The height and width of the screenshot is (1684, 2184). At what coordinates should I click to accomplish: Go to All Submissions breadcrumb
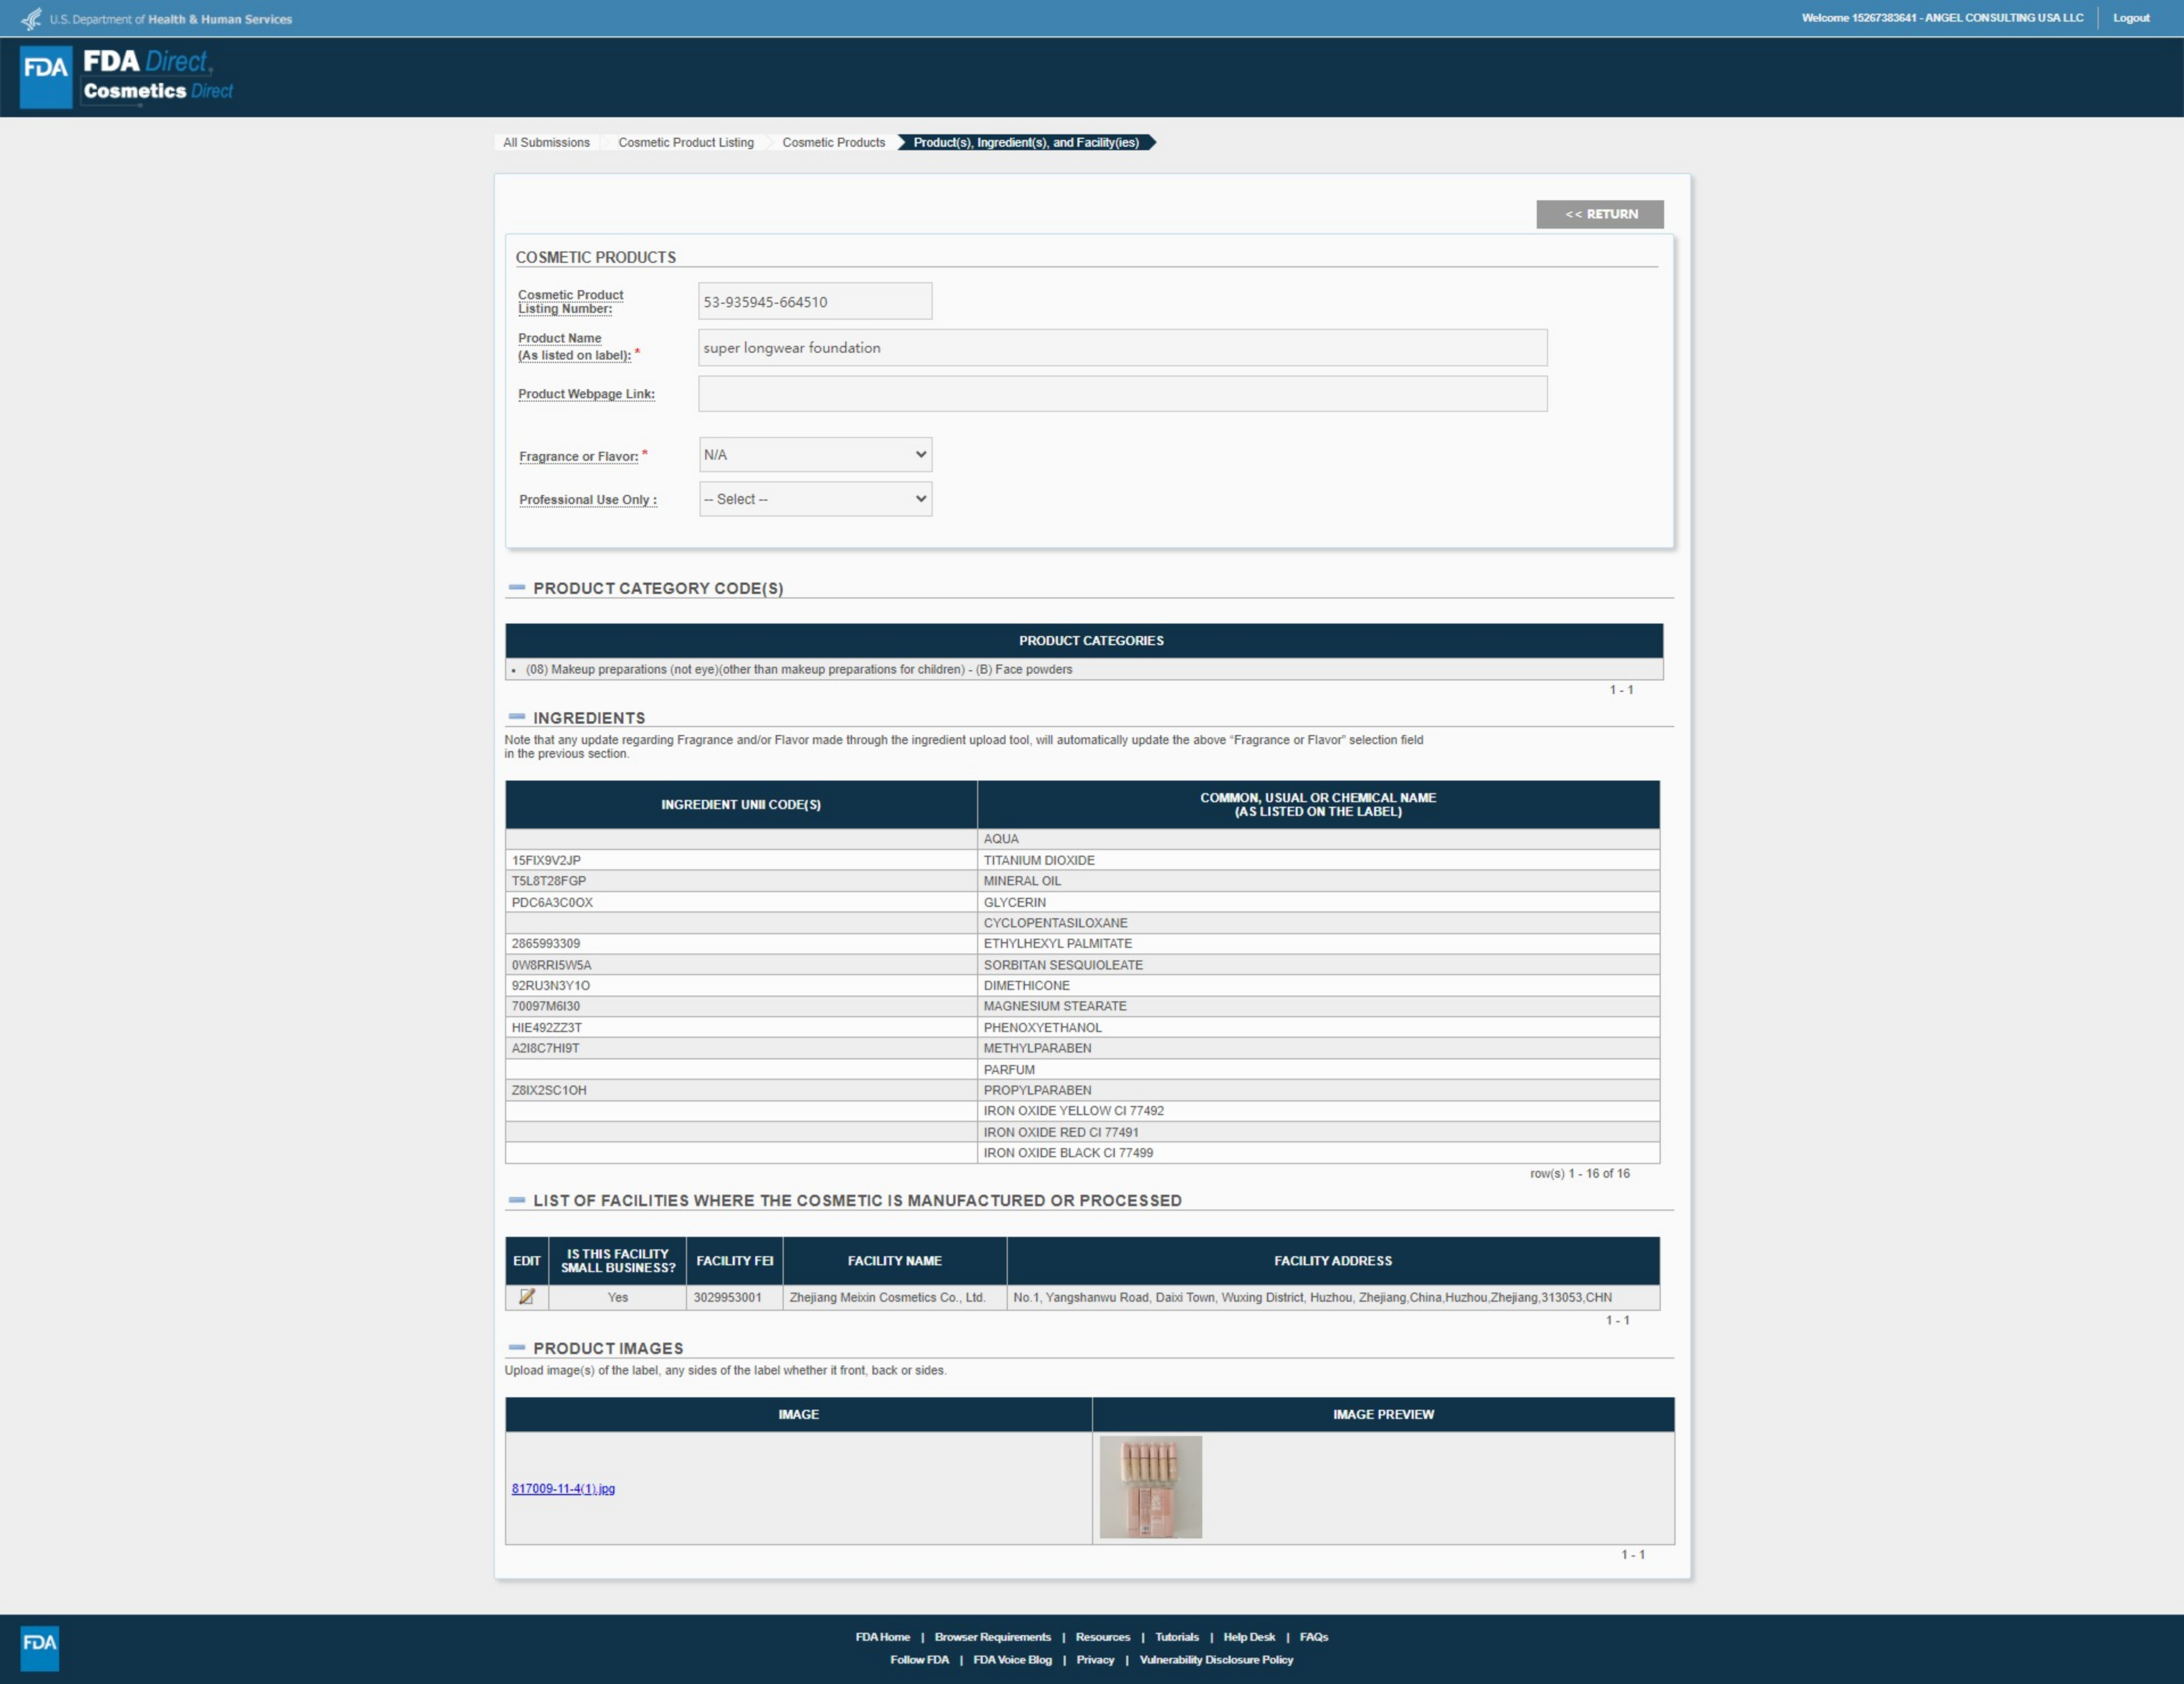(x=546, y=143)
